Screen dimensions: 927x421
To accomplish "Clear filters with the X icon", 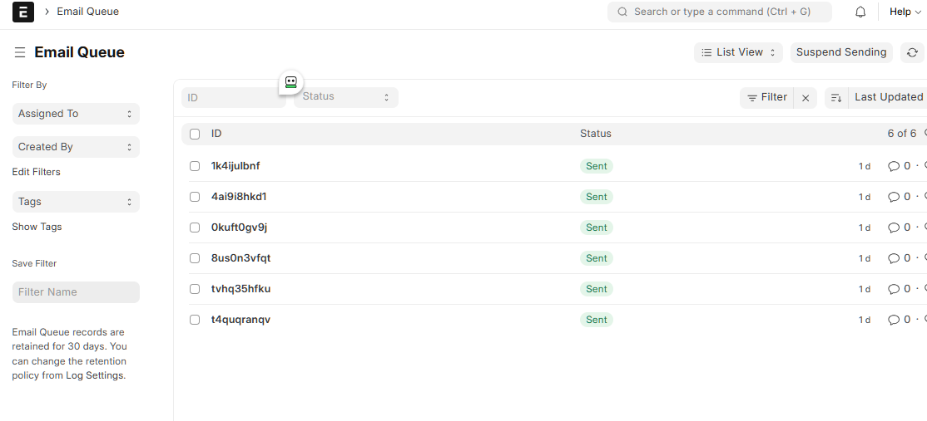I will coord(806,98).
